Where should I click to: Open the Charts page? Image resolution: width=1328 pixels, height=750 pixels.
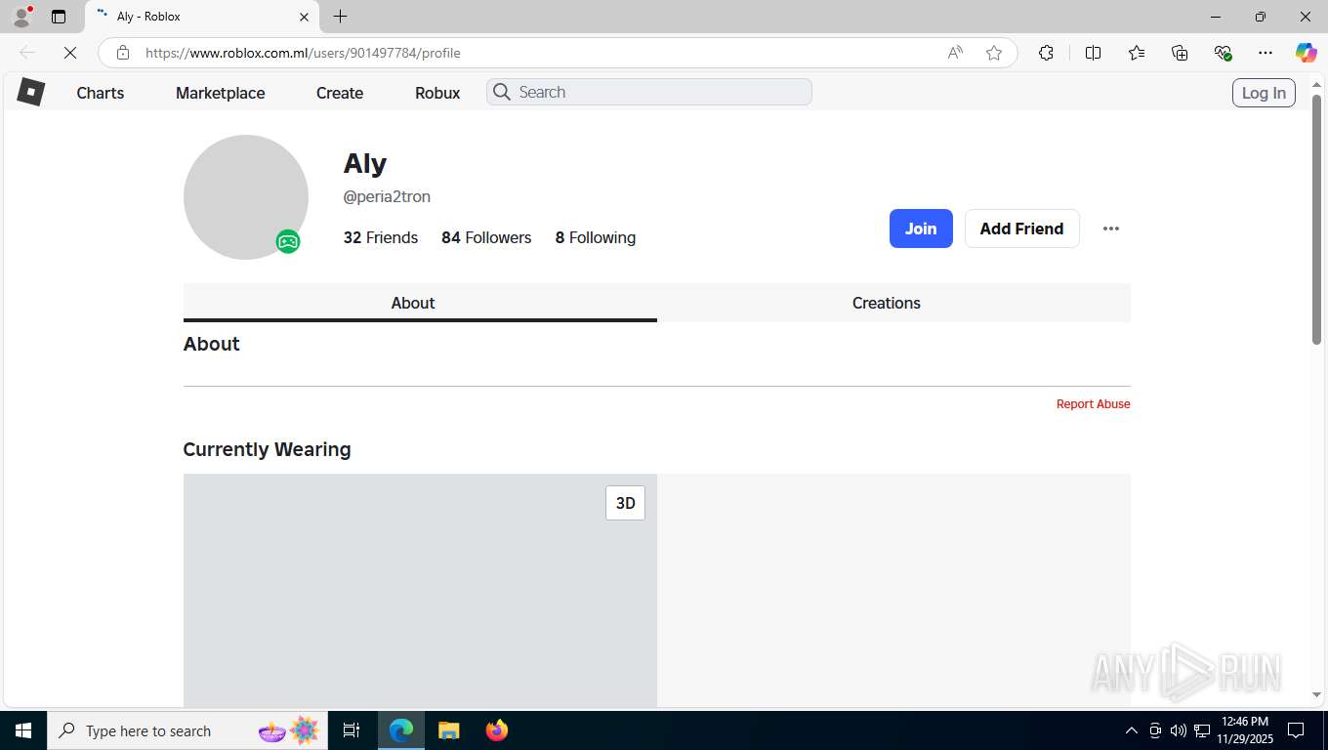[101, 93]
